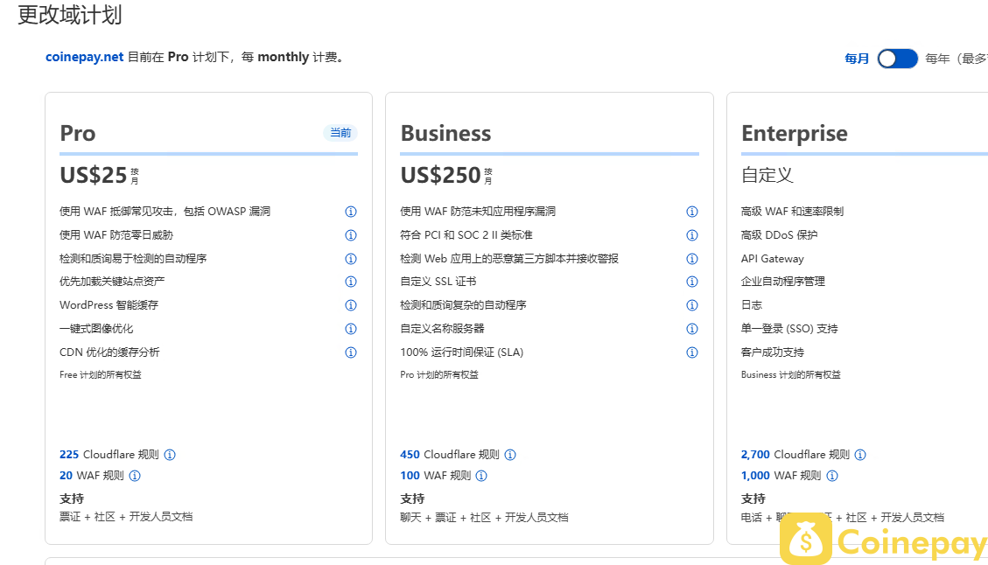Show info for 自定义 SSL 证书
The height and width of the screenshot is (565, 988).
pyautogui.click(x=692, y=282)
